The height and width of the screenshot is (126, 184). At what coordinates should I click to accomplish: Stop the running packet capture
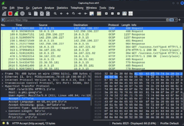10,13
